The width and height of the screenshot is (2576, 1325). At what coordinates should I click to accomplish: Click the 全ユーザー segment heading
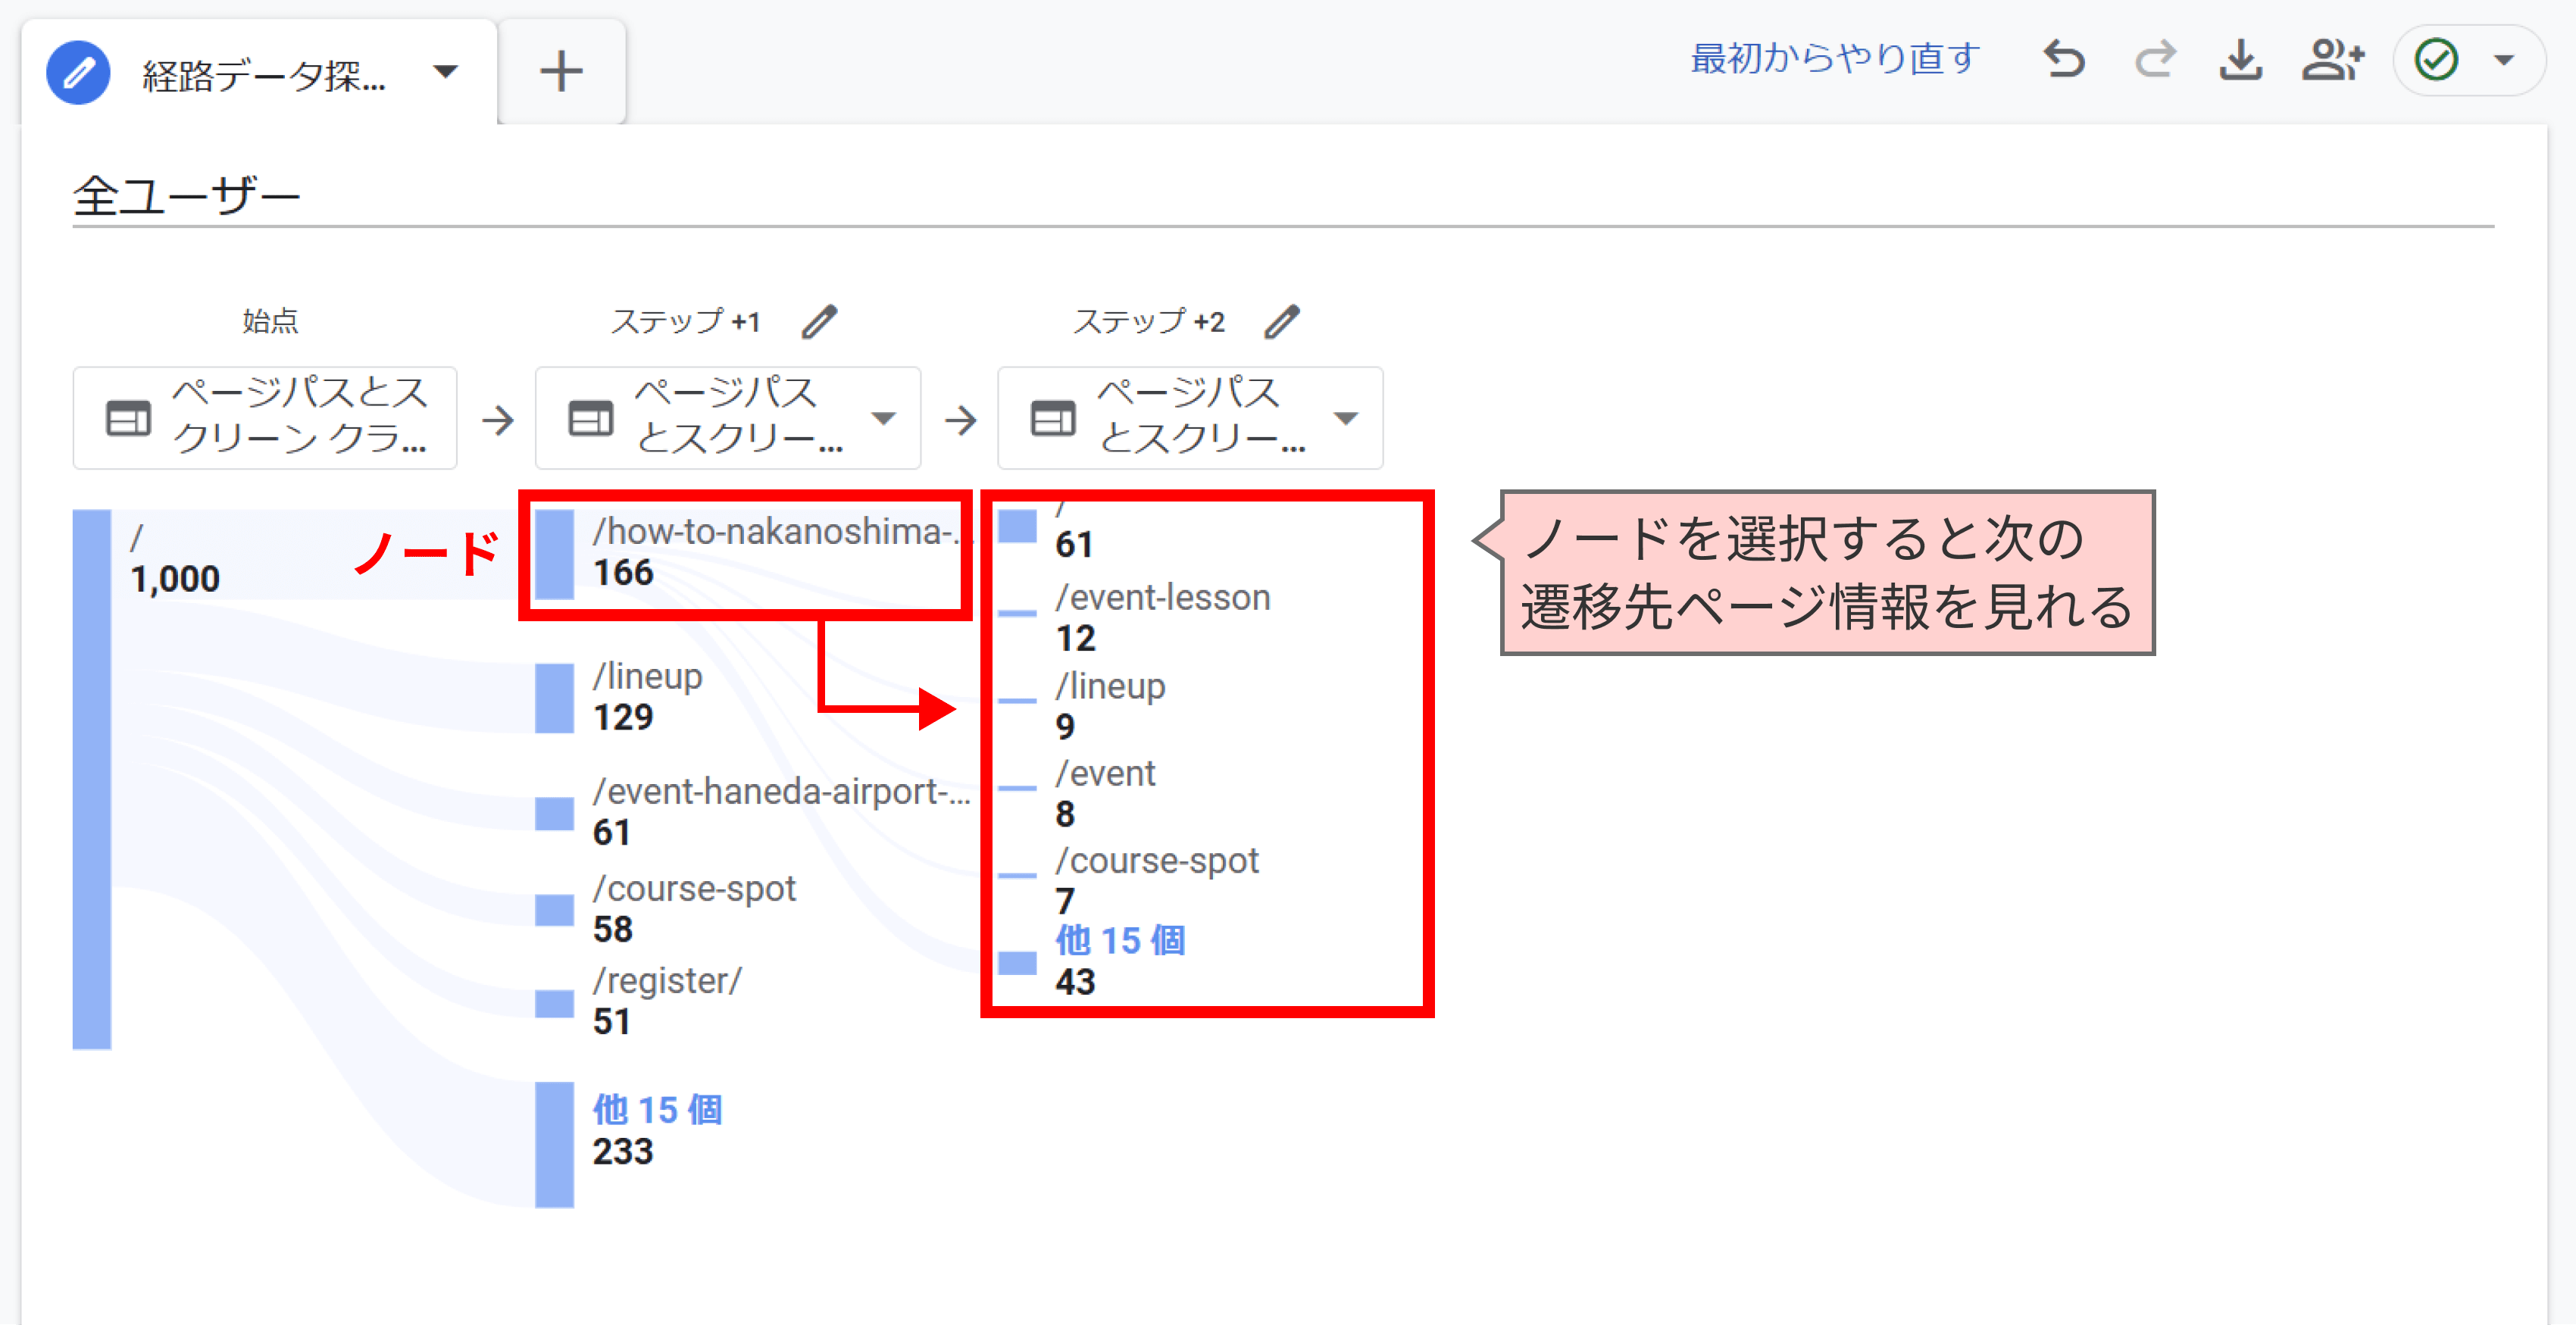tap(187, 195)
